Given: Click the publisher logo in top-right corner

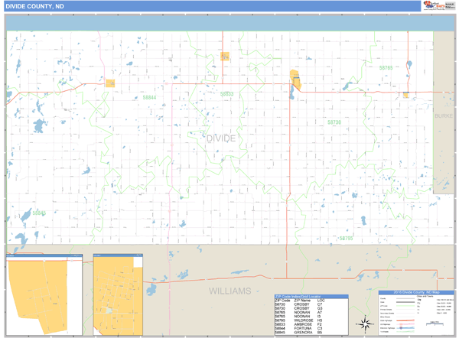Looking at the screenshot, I should click(434, 5).
